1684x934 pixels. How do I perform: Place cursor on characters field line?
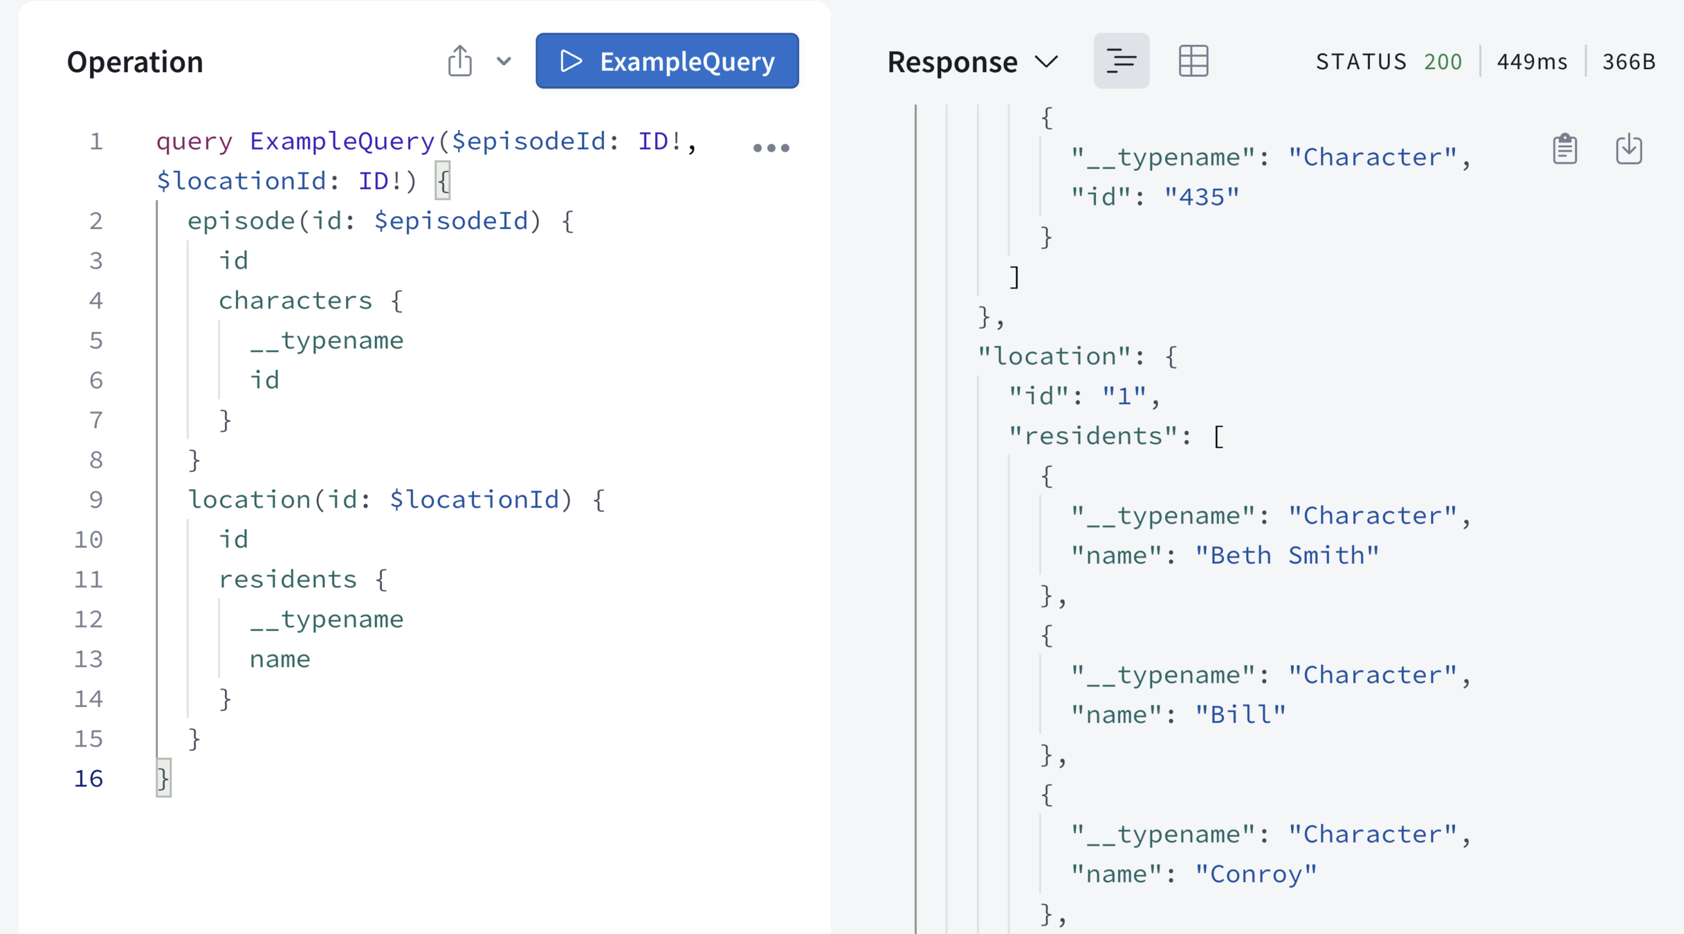295,300
